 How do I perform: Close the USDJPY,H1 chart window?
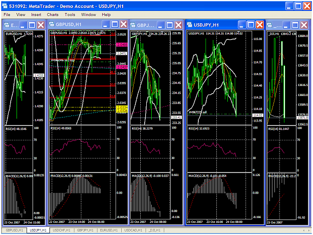click(x=260, y=24)
